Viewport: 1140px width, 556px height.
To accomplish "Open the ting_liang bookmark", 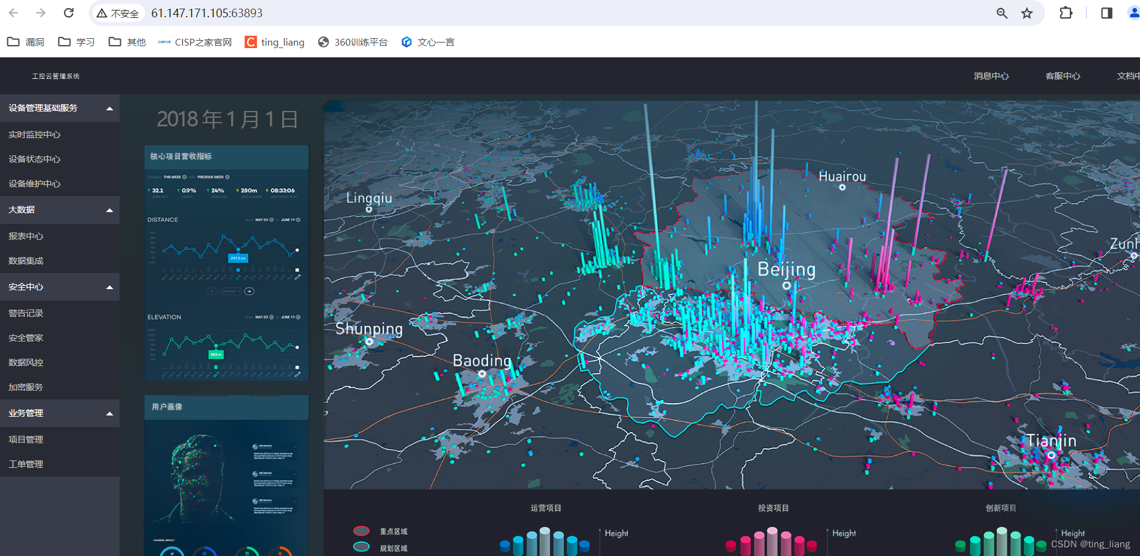I will click(x=275, y=42).
